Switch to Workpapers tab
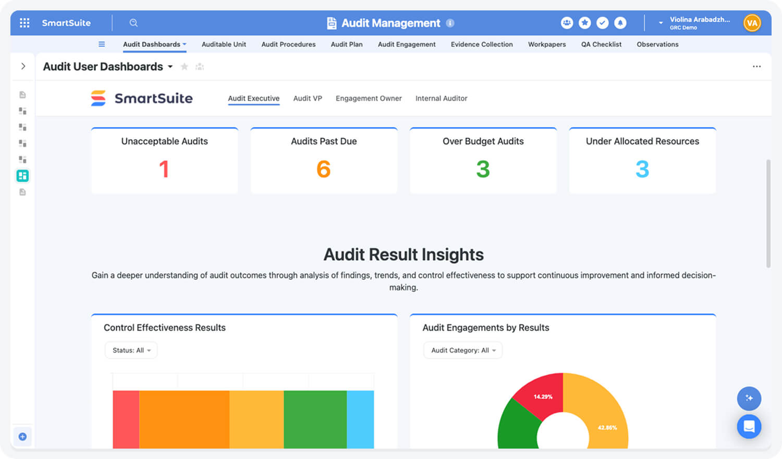782x459 pixels. pyautogui.click(x=547, y=44)
